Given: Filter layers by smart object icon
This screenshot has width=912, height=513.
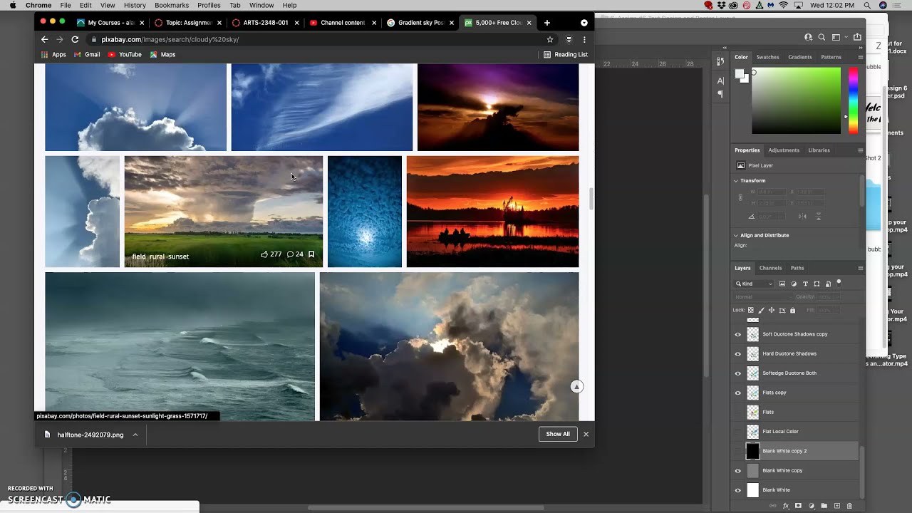Looking at the screenshot, I should tap(828, 284).
